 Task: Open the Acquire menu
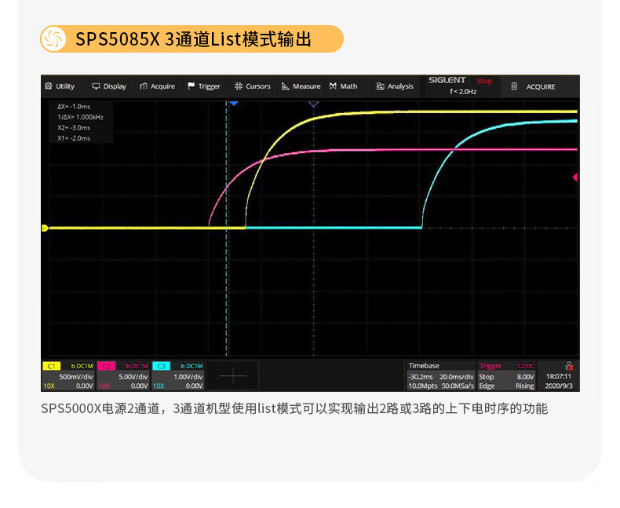(x=157, y=86)
